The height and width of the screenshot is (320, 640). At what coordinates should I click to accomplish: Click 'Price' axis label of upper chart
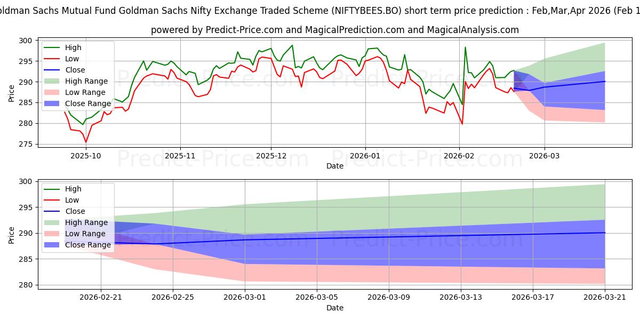pos(12,92)
